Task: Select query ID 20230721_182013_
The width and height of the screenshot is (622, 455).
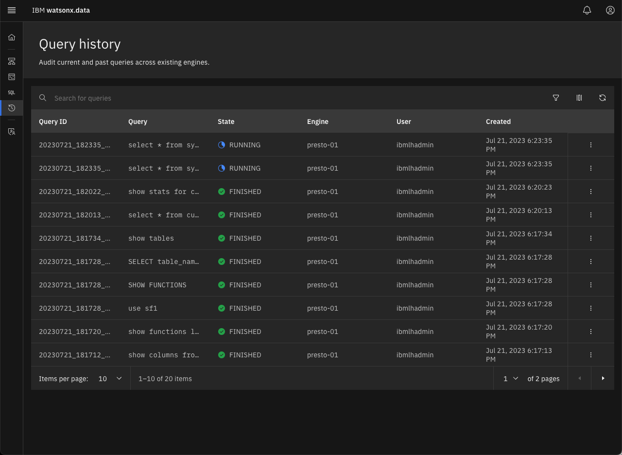Action: point(75,215)
